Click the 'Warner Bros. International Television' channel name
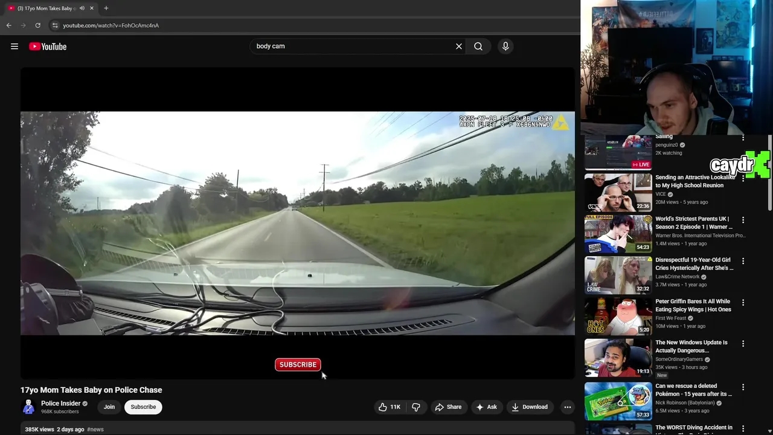The height and width of the screenshot is (435, 773). pos(701,236)
